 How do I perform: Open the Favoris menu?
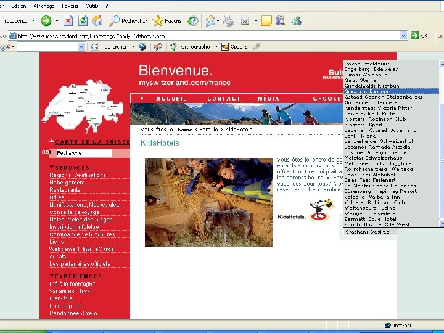[x=70, y=6]
